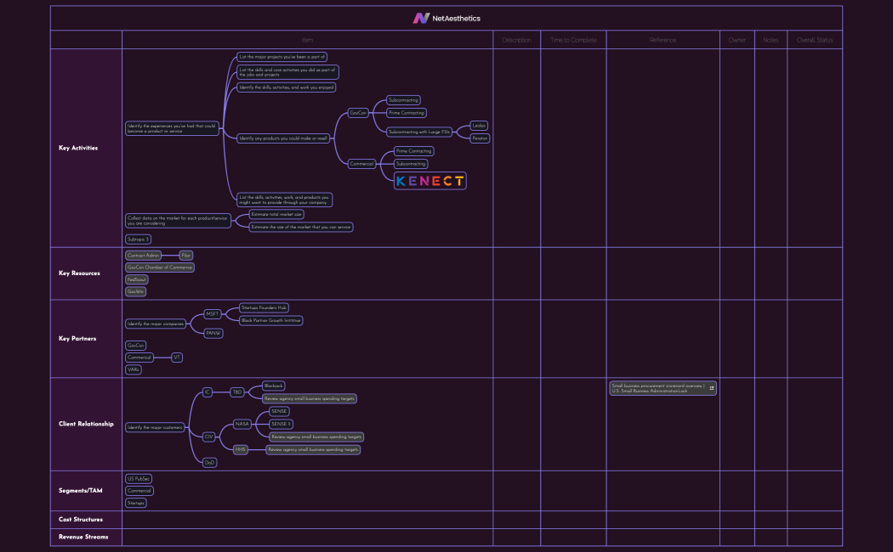Click the NetAesthetics logo icon
Viewport: 893px width, 552px height.
(x=421, y=18)
